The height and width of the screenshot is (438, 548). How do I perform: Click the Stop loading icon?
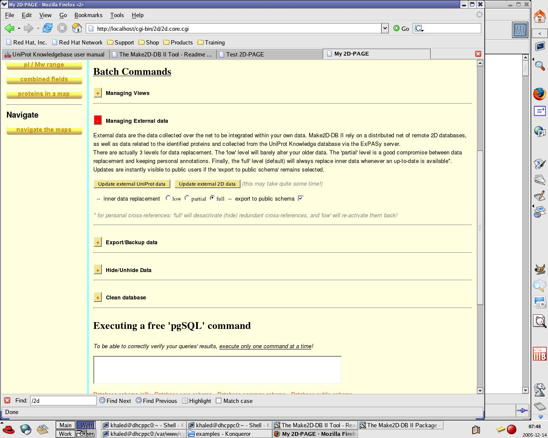(x=62, y=28)
